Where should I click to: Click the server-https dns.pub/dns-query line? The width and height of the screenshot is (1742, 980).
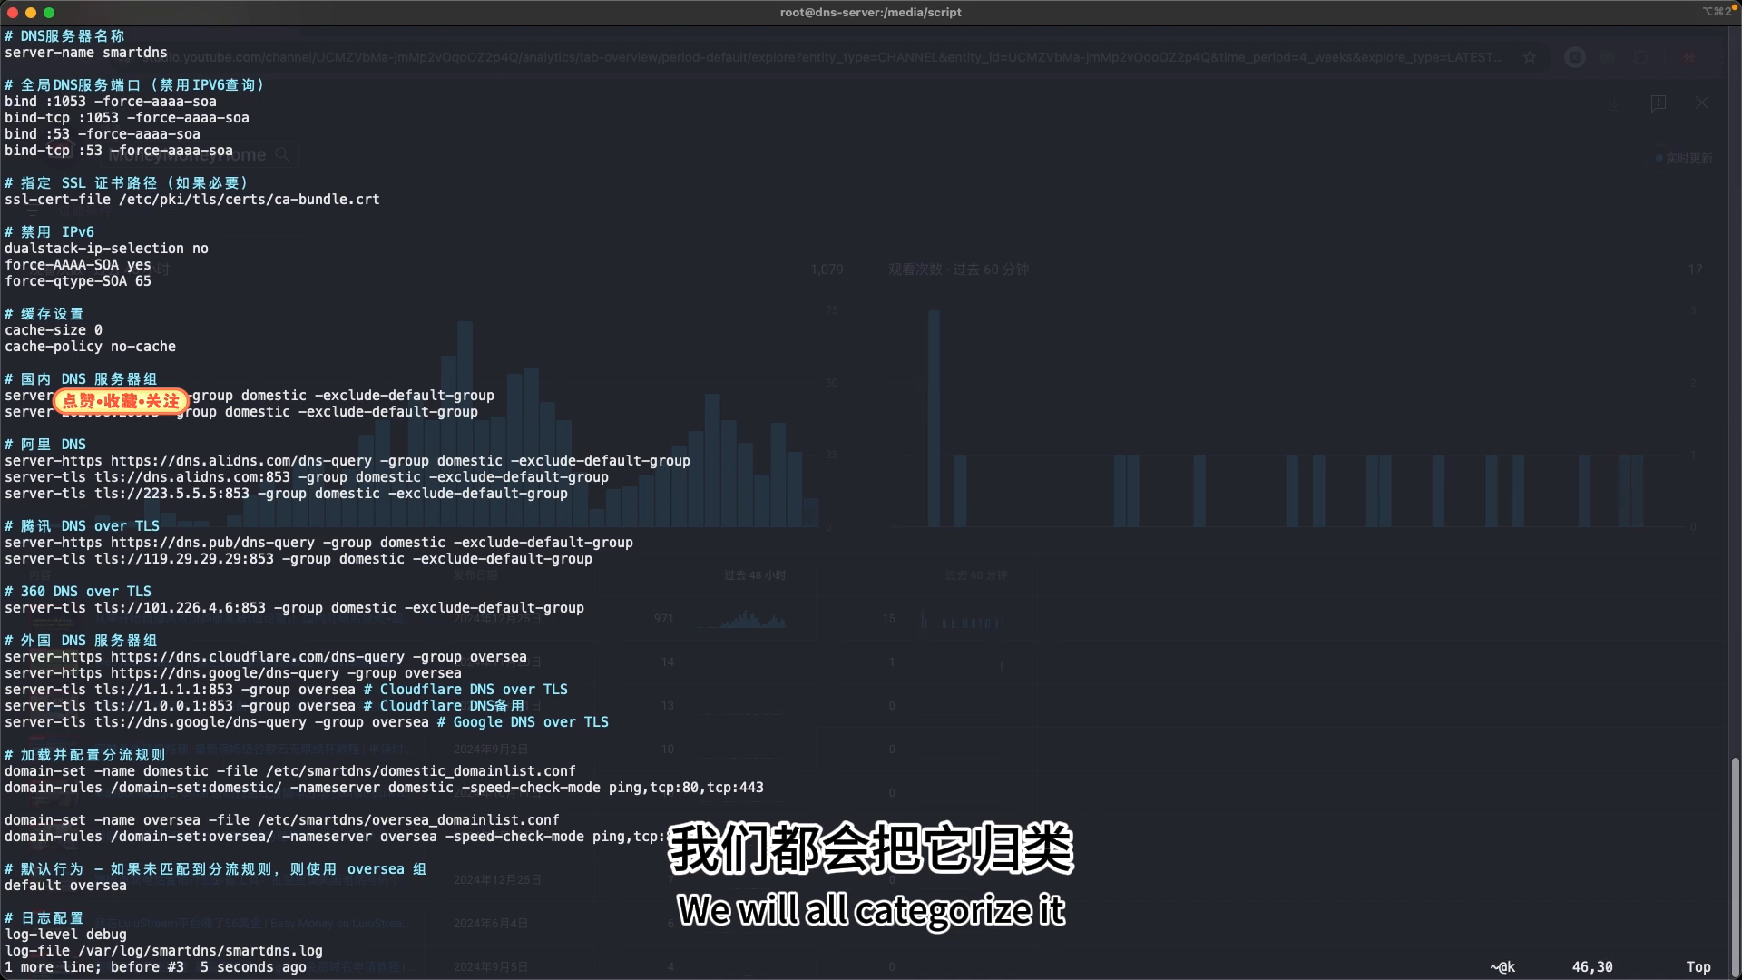coord(318,543)
